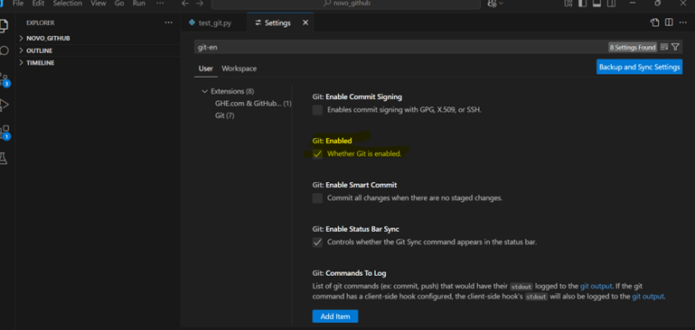
Task: Open the settings filter funnel icon
Action: (675, 47)
